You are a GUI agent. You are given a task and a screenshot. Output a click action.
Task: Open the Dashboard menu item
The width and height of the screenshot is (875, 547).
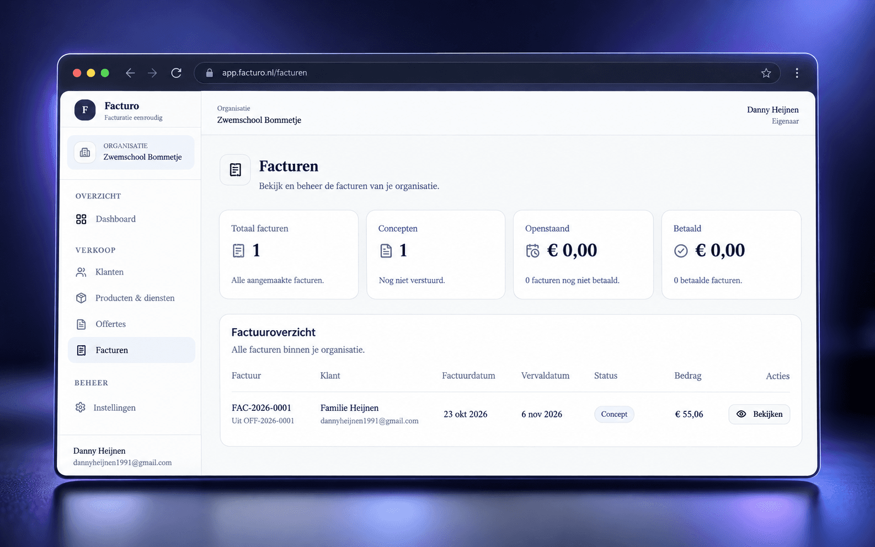tap(131, 219)
